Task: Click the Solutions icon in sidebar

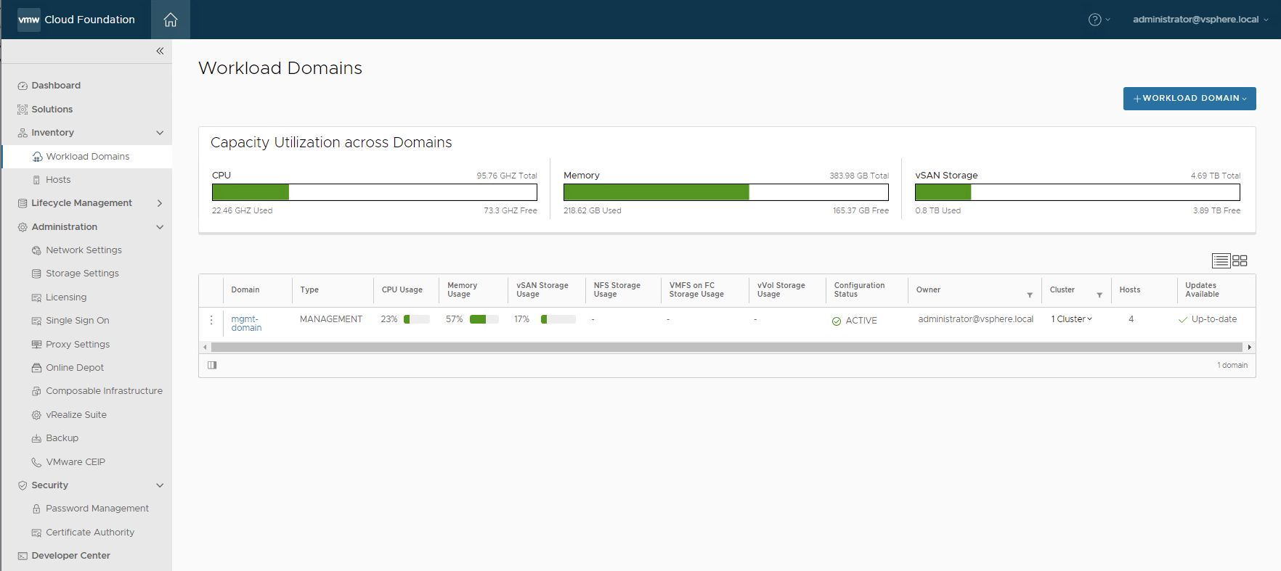Action: [23, 110]
